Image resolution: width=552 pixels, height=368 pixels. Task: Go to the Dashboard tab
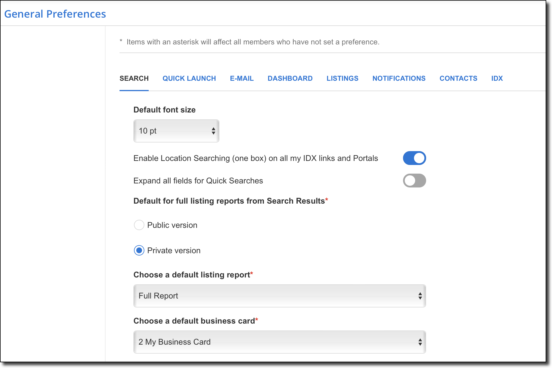coord(290,78)
